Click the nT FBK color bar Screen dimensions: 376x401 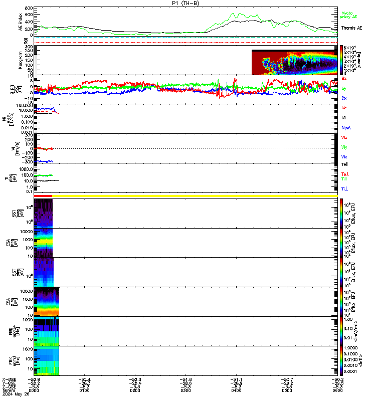[x=341, y=361]
